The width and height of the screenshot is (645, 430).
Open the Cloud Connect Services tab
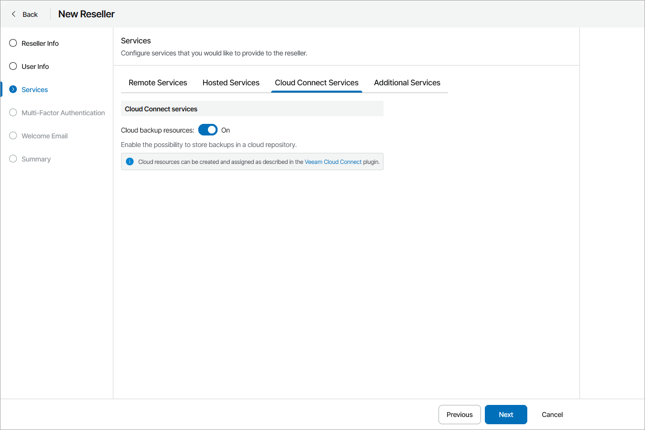[x=316, y=82]
